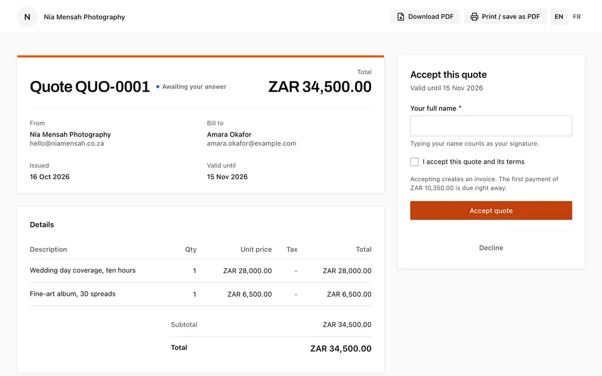
Task: Click the 'Valid until 15 Nov 2026' panel subtitle
Action: pyautogui.click(x=446, y=88)
